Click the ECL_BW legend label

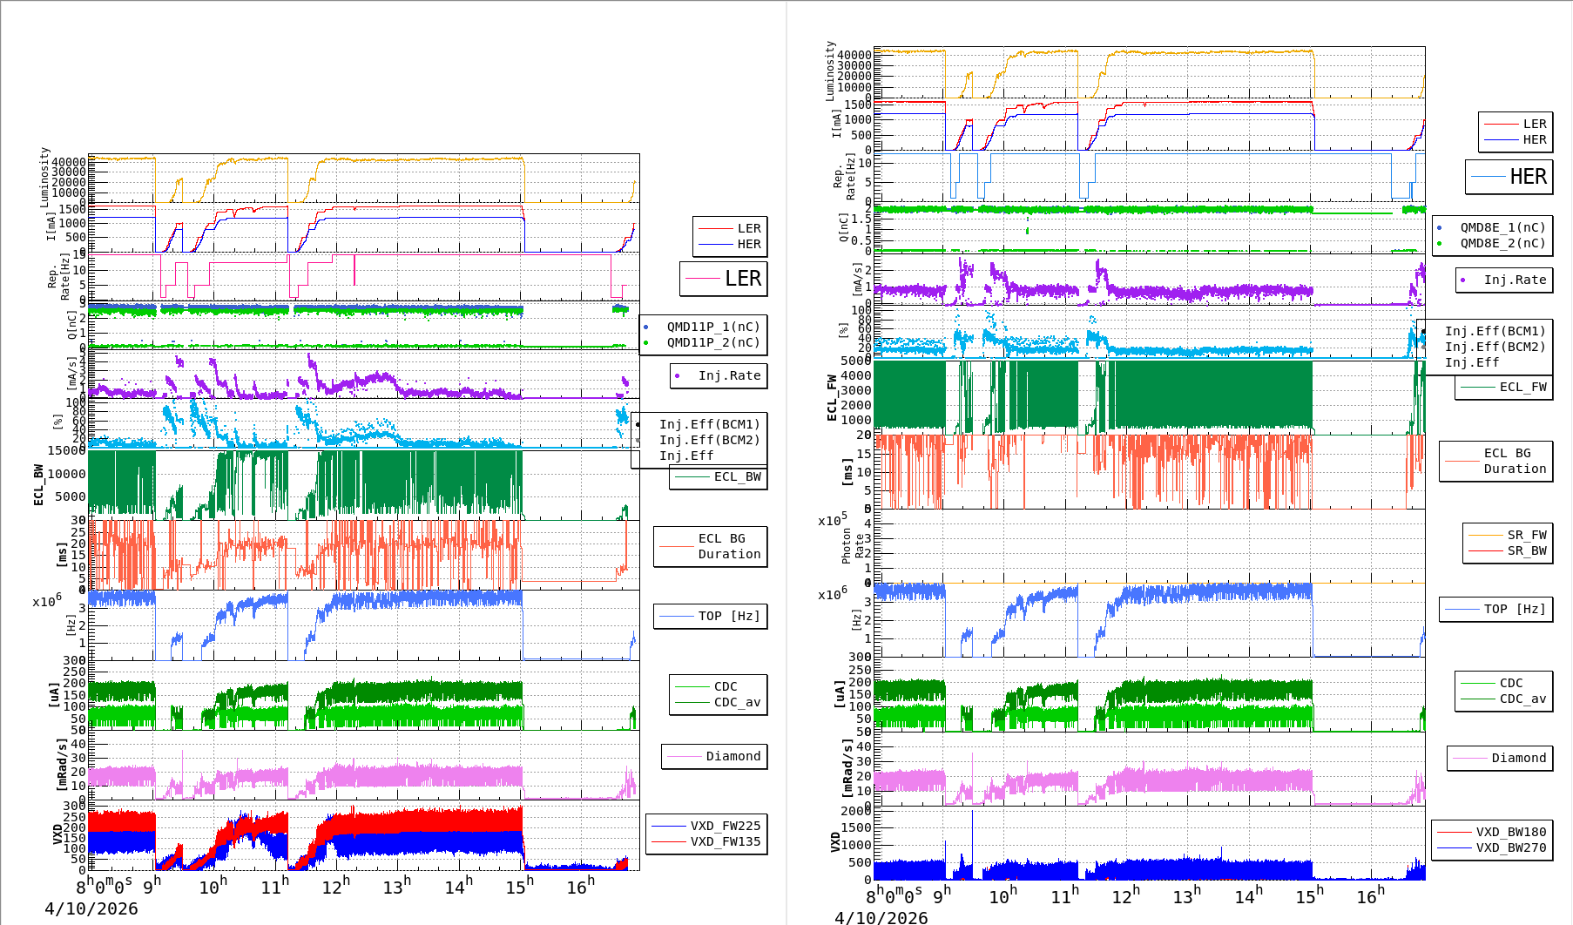click(x=737, y=476)
